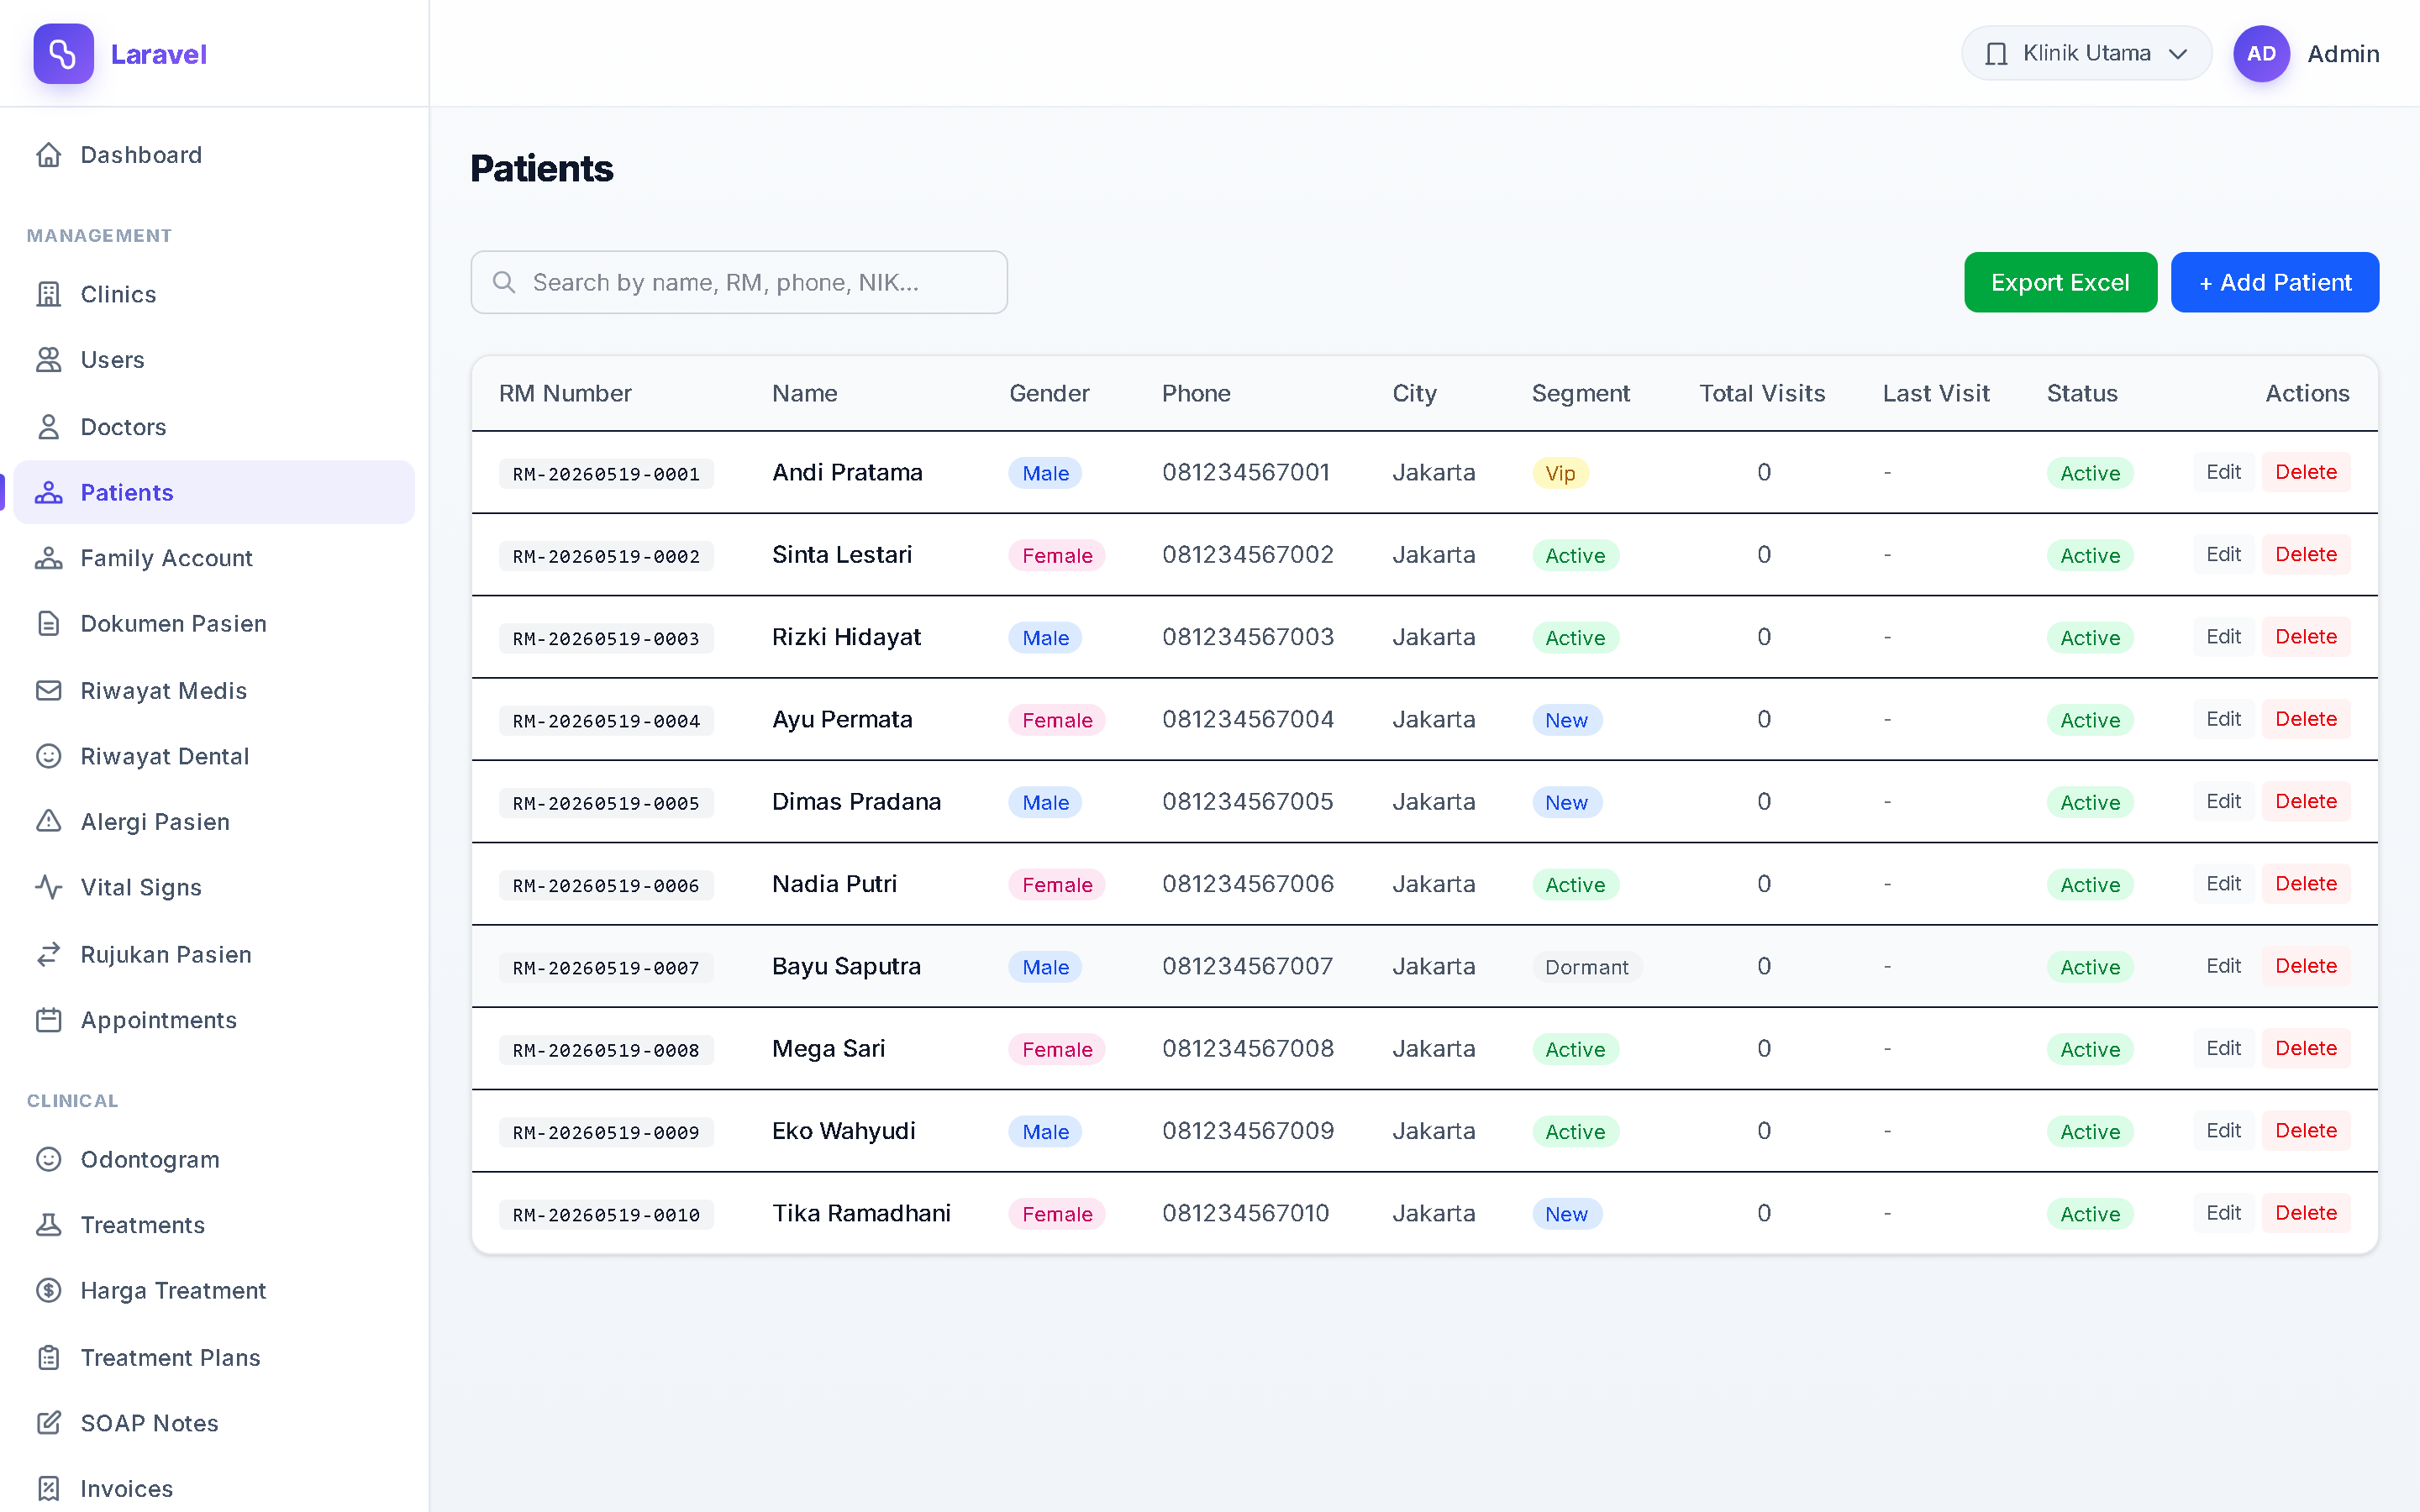Screen dimensions: 2420x1512
Task: Click the Rujukan Pasien arrows icon
Action: point(49,954)
